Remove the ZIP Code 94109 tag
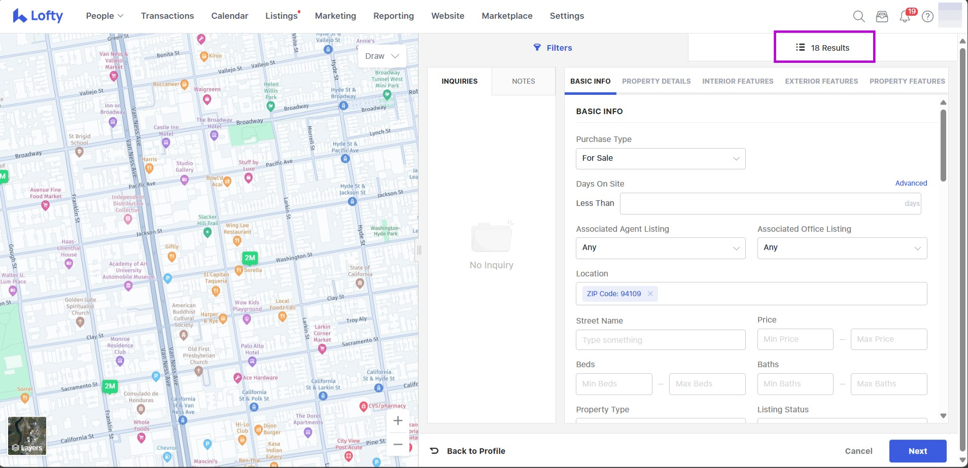The height and width of the screenshot is (468, 968). tap(650, 294)
